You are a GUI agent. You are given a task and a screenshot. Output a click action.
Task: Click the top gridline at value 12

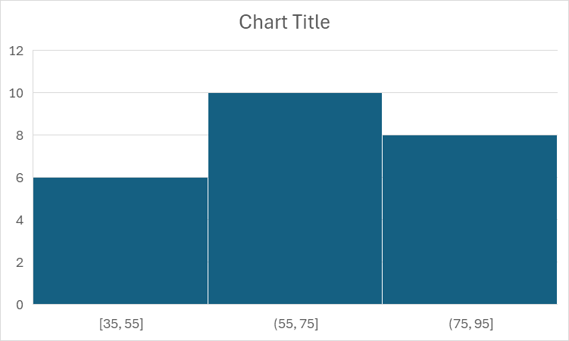pyautogui.click(x=295, y=51)
